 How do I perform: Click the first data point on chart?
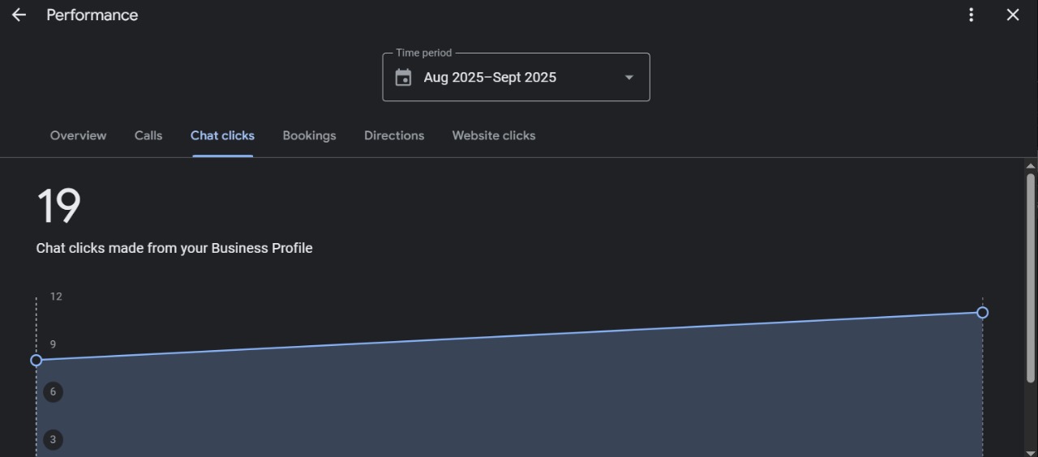(x=36, y=360)
